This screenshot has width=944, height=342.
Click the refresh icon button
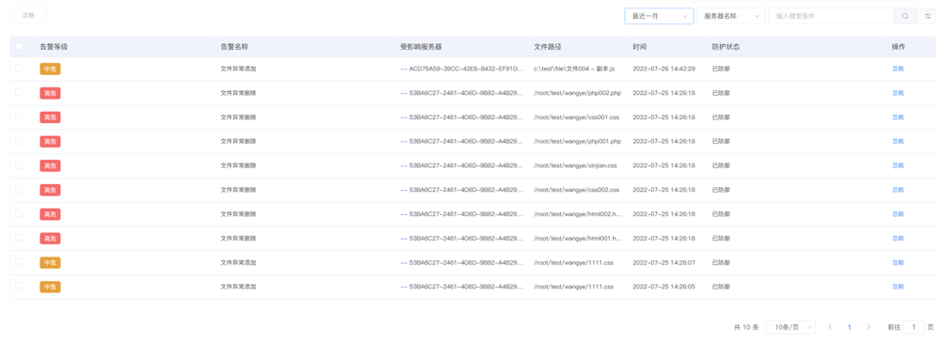point(928,16)
